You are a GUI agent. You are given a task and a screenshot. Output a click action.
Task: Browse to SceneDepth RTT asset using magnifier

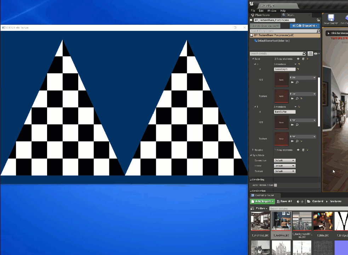tap(297, 82)
